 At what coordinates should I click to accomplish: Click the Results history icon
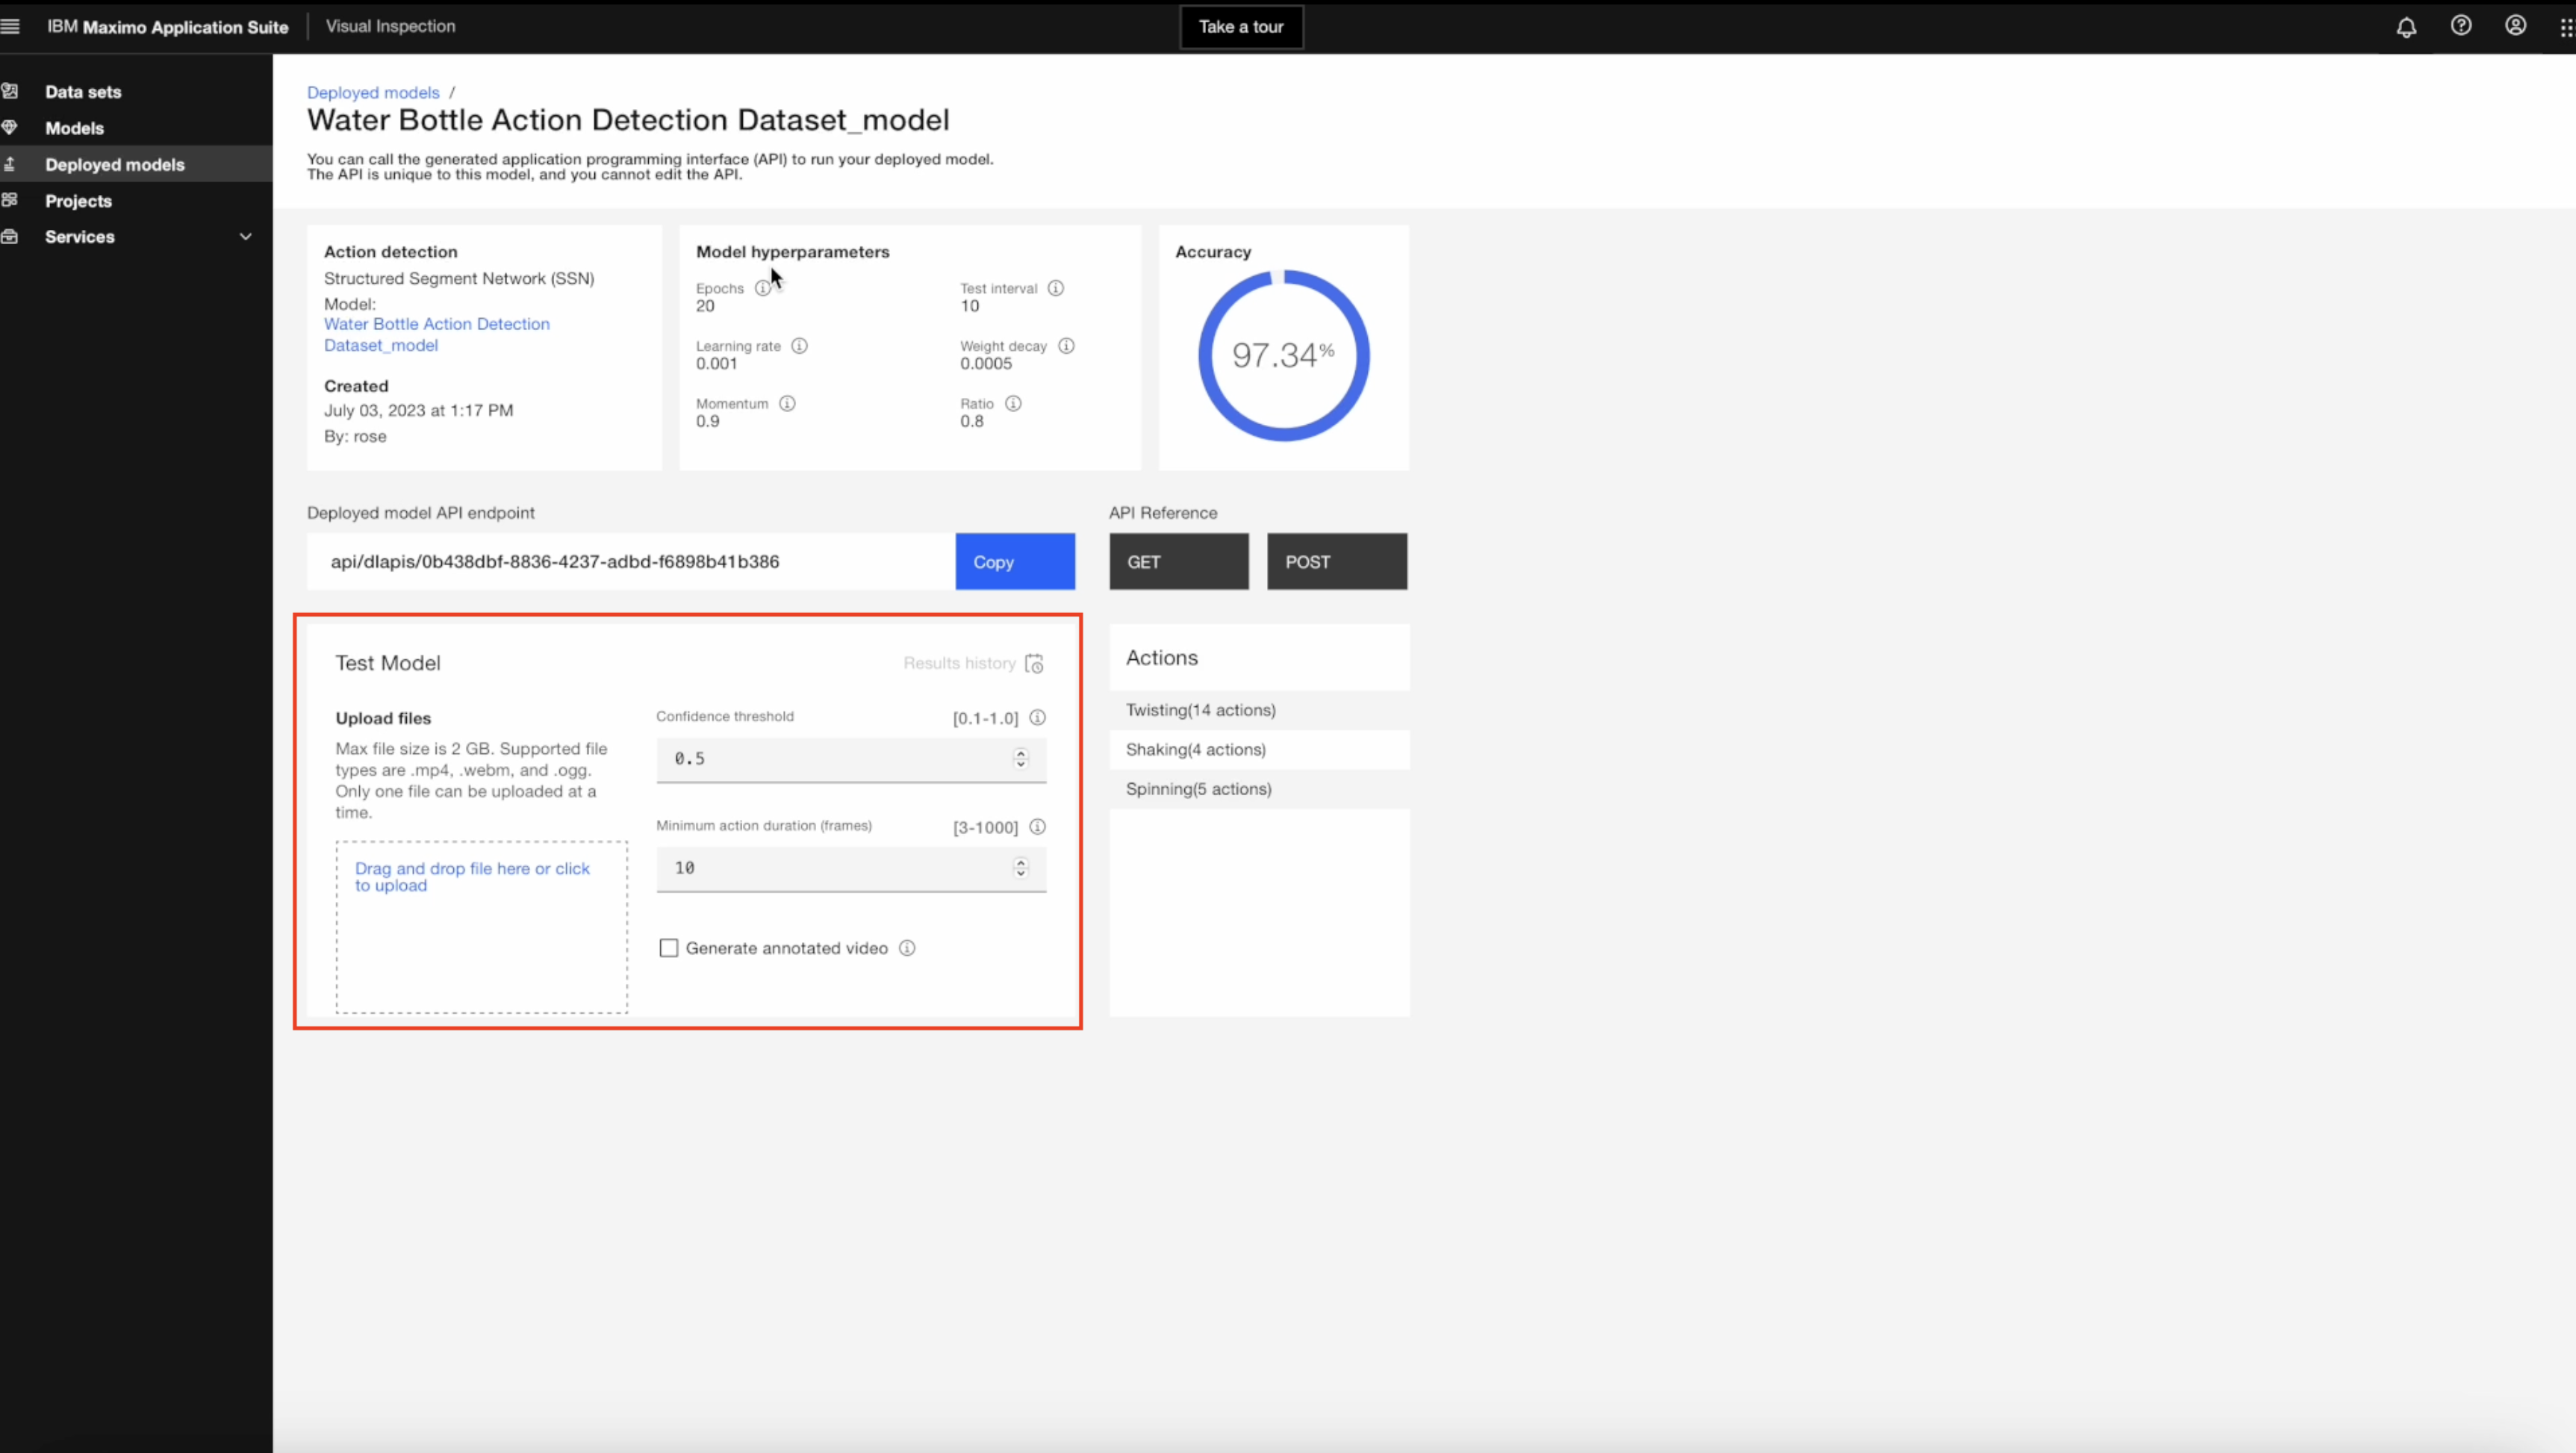pos(1034,664)
